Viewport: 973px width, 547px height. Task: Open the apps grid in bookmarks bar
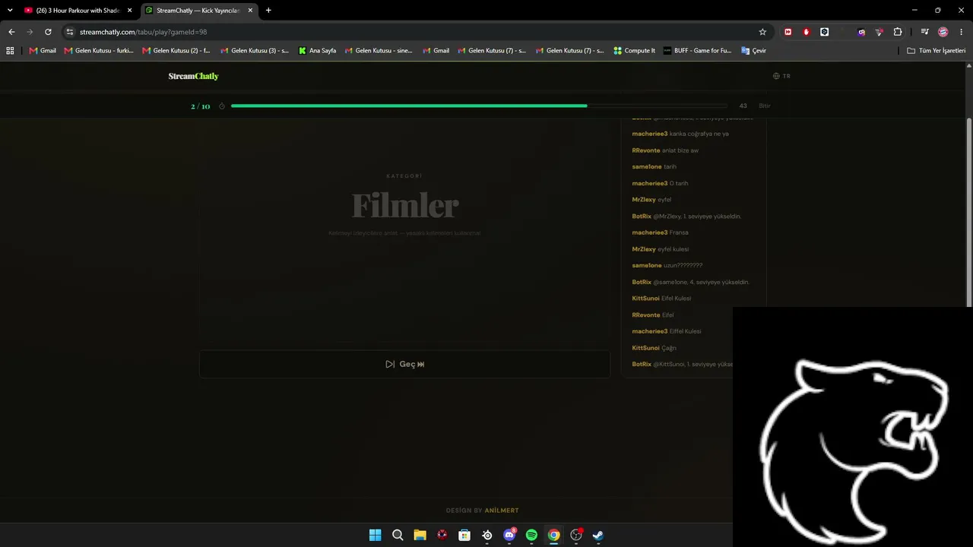pos(10,51)
